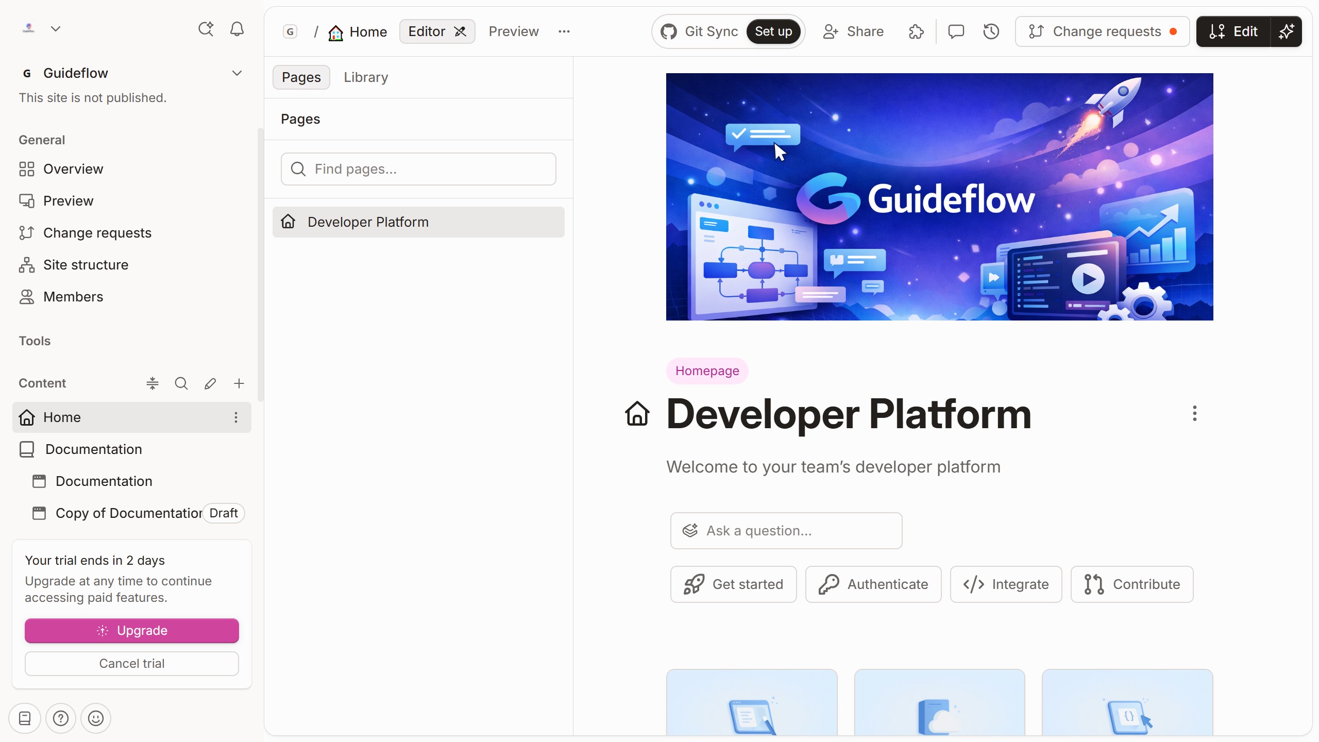Collapse all content with the collapse icon
The height and width of the screenshot is (742, 1319).
tap(152, 383)
